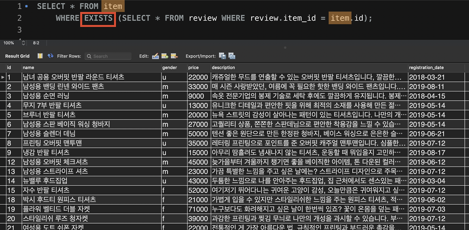Select the cell '박시 후드티 원피스 티셔츠'
This screenshot has width=469, height=230.
[x=91, y=200]
